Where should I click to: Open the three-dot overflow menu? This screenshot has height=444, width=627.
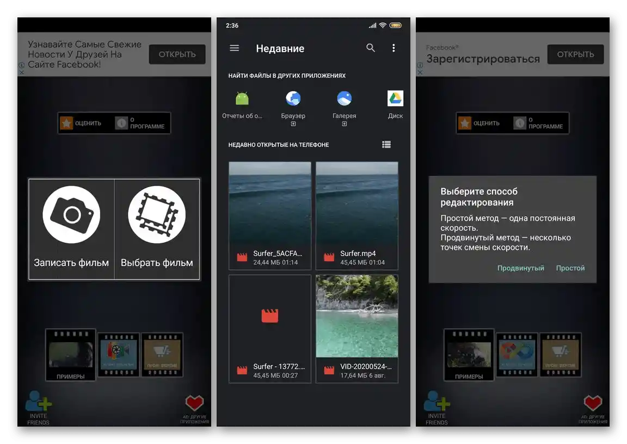[x=394, y=48]
